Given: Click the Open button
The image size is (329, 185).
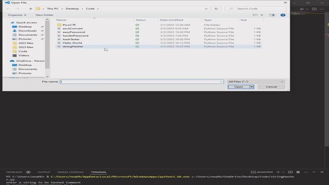Looking at the screenshot, I should click(x=239, y=87).
